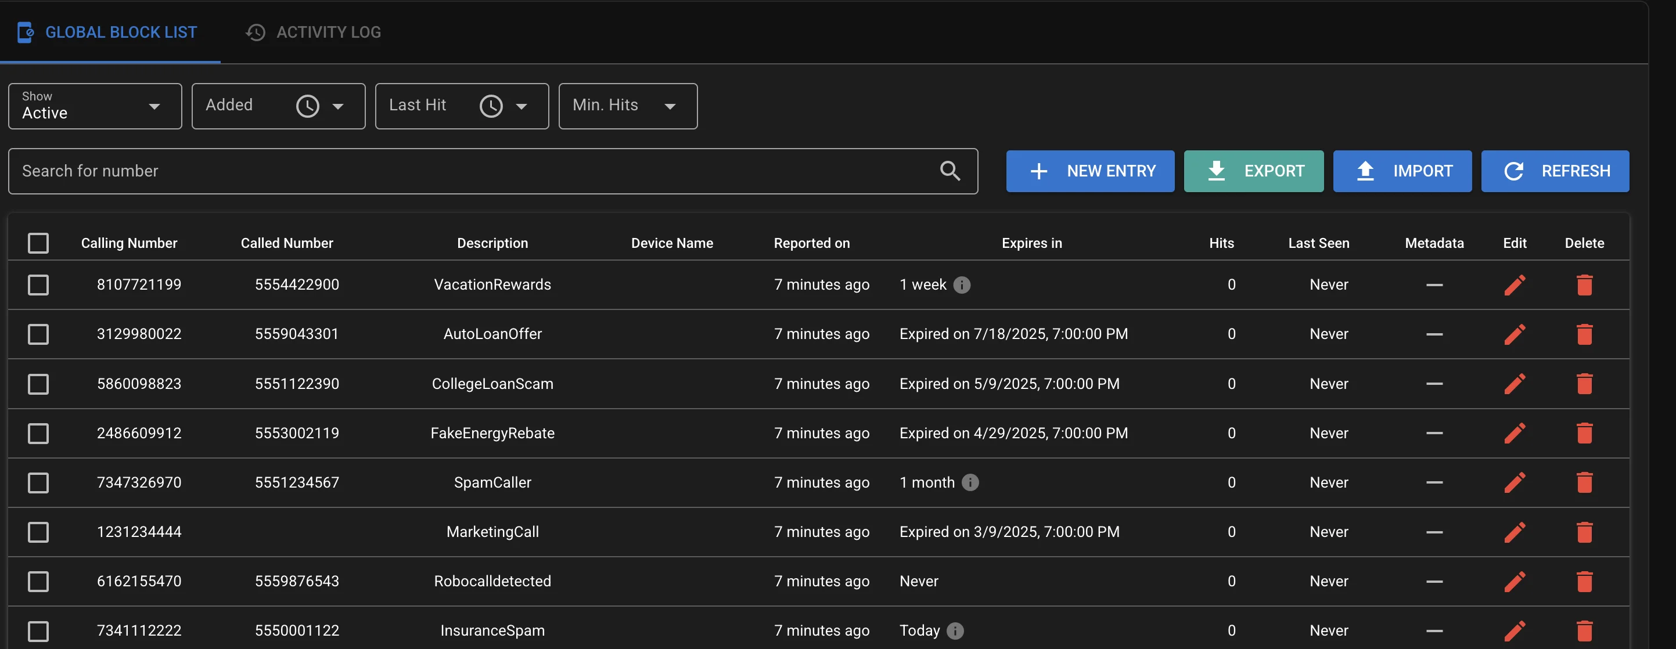1676x649 pixels.
Task: Focus the Search for number field
Action: (x=492, y=171)
